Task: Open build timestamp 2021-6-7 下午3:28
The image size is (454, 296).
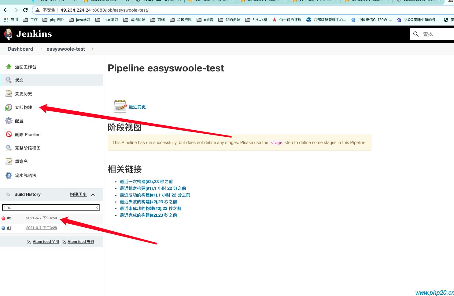Action: [42, 228]
